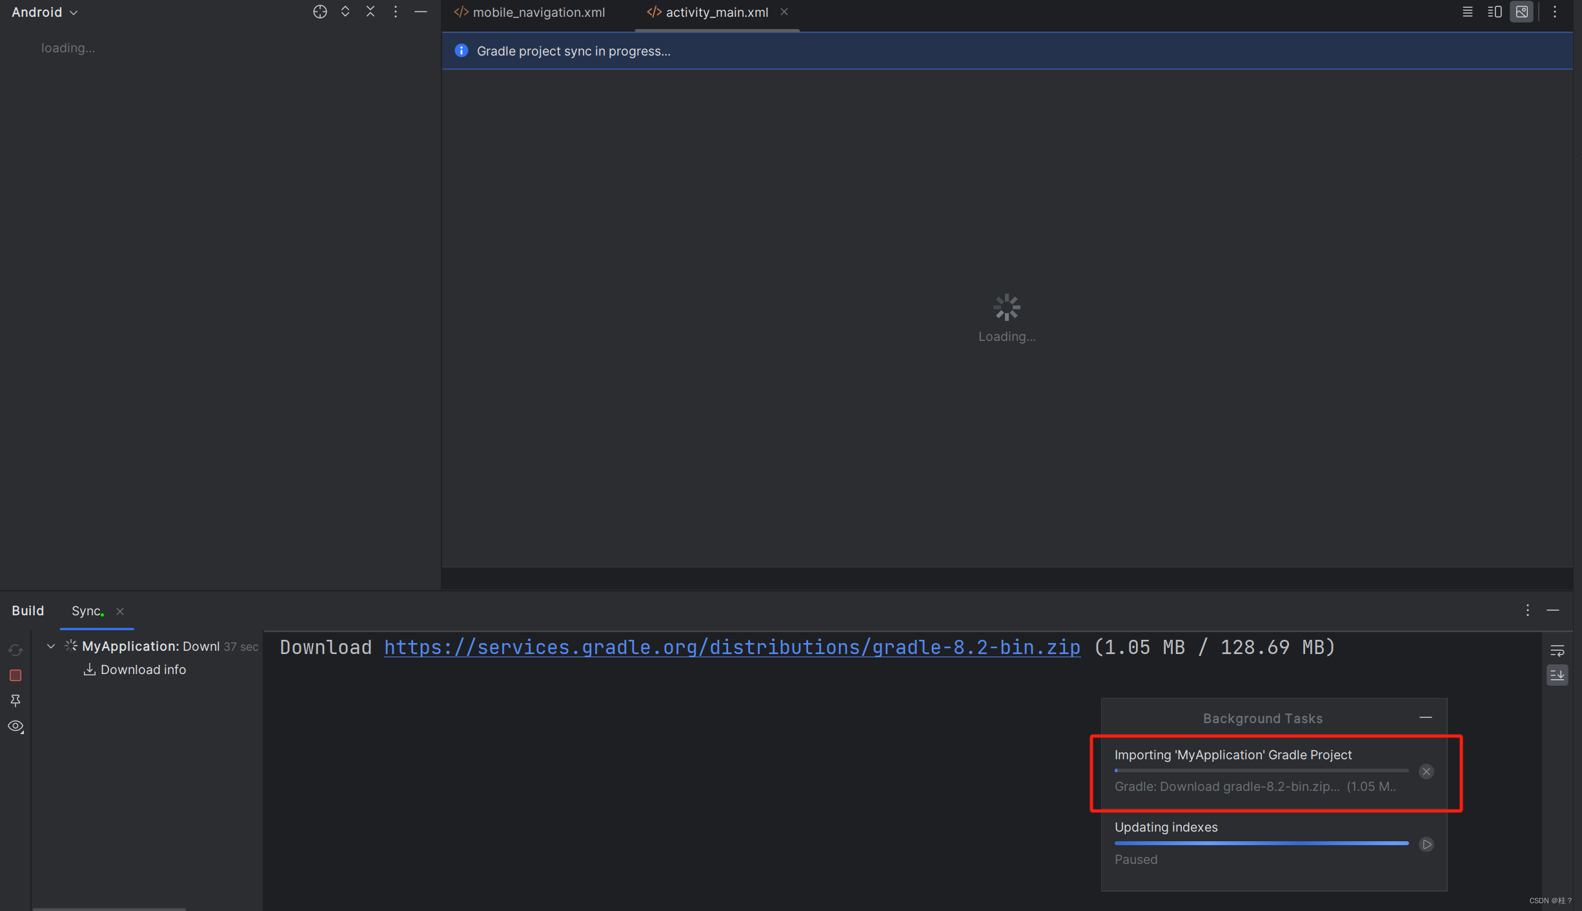
Task: Pin the Build tab
Action: (x=15, y=700)
